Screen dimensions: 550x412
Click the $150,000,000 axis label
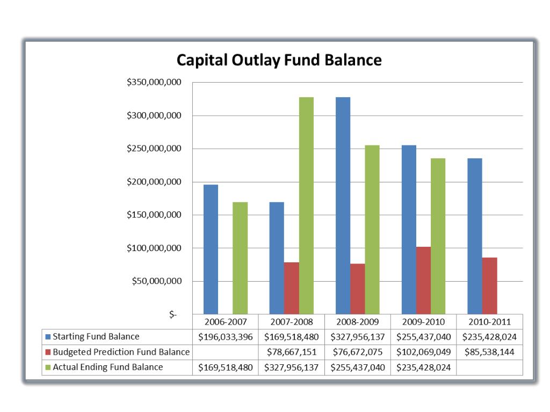coord(154,215)
